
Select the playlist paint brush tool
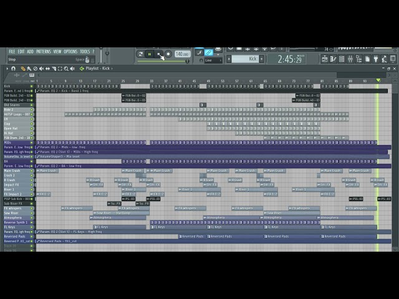pos(29,69)
